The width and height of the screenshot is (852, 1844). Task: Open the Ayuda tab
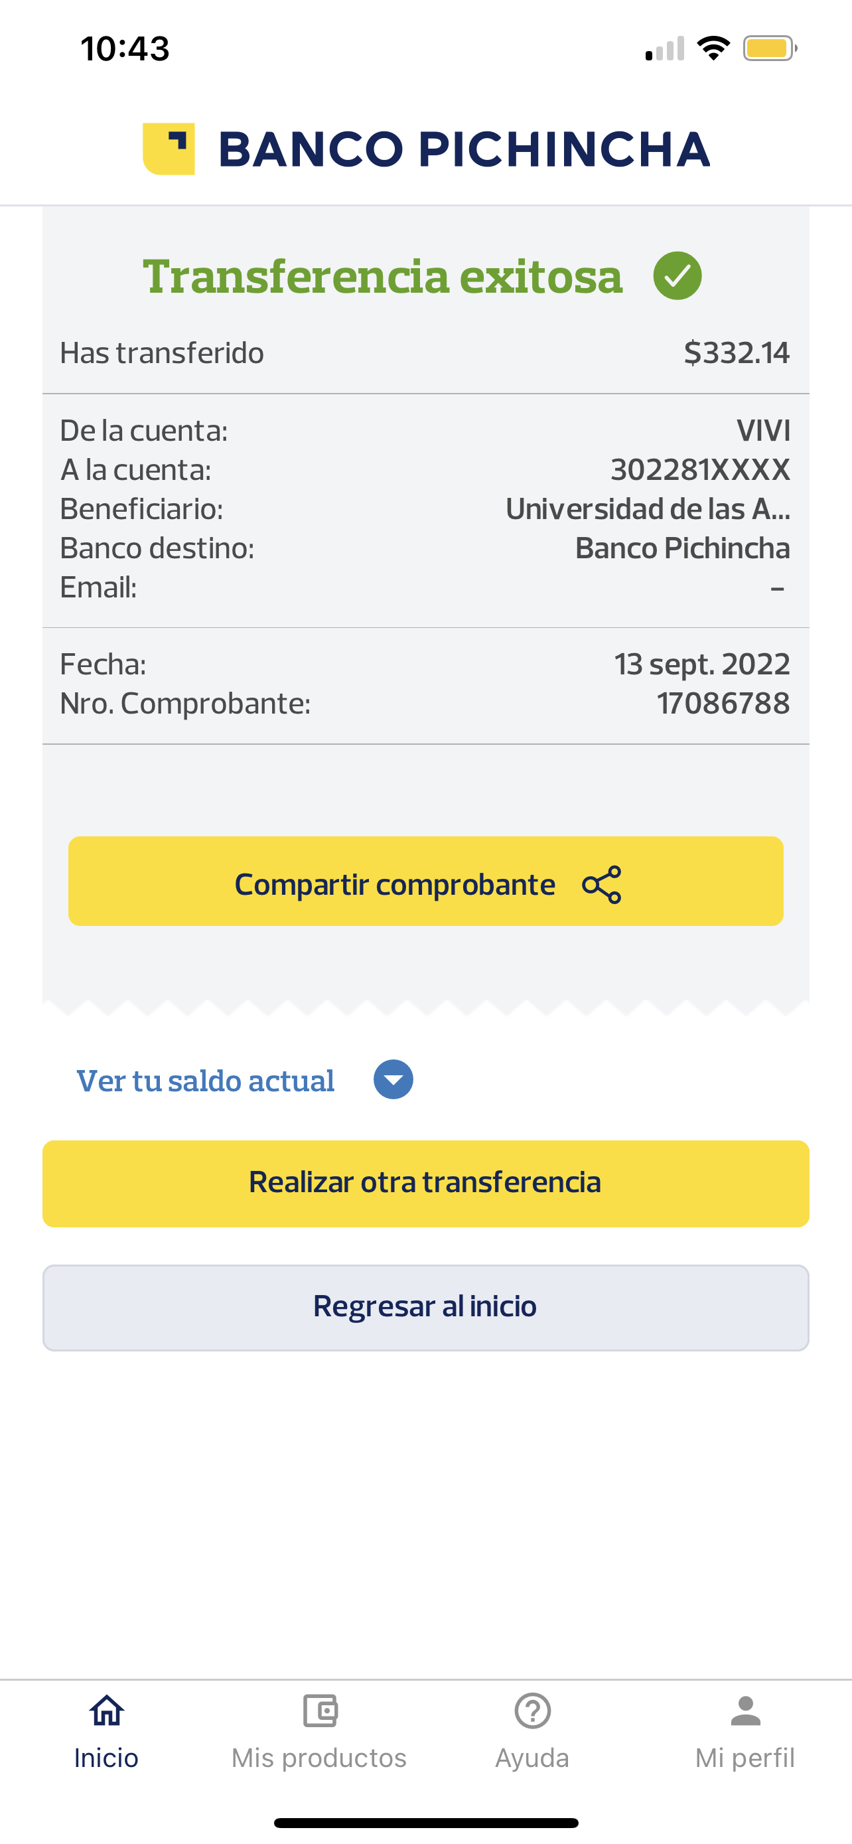click(532, 1758)
